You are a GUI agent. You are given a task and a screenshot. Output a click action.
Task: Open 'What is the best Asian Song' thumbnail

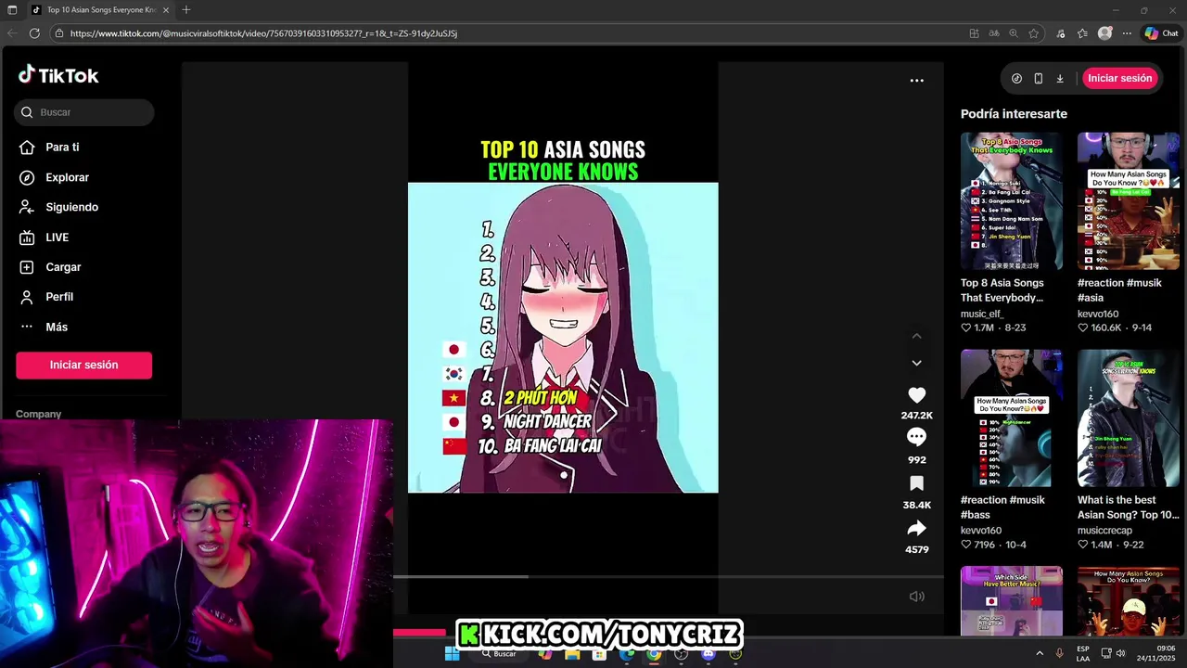coord(1128,418)
